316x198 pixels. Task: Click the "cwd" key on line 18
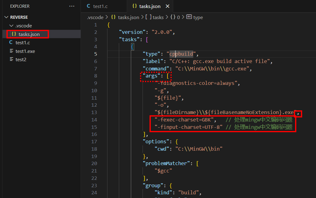(162, 149)
